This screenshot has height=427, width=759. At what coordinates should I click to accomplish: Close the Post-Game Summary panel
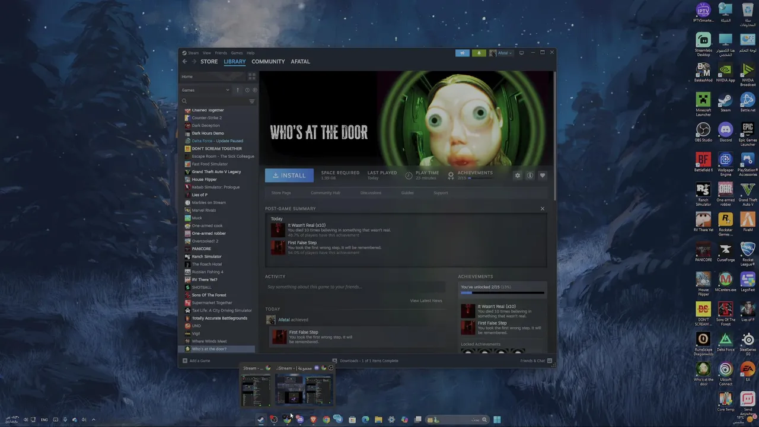click(542, 209)
